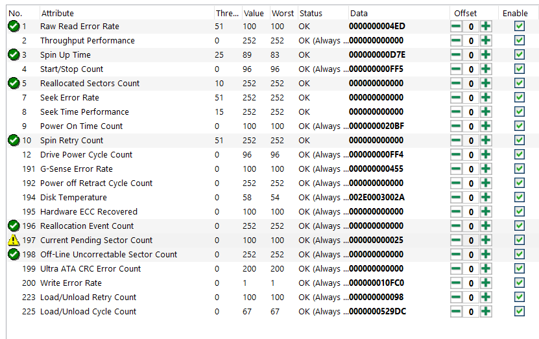Disable the Throughput Performance enable checkbox
The image size is (539, 339).
[519, 41]
